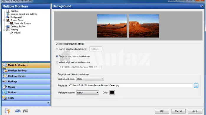Open the Background mode dropdown
The width and height of the screenshot is (206, 115).
pos(90,79)
